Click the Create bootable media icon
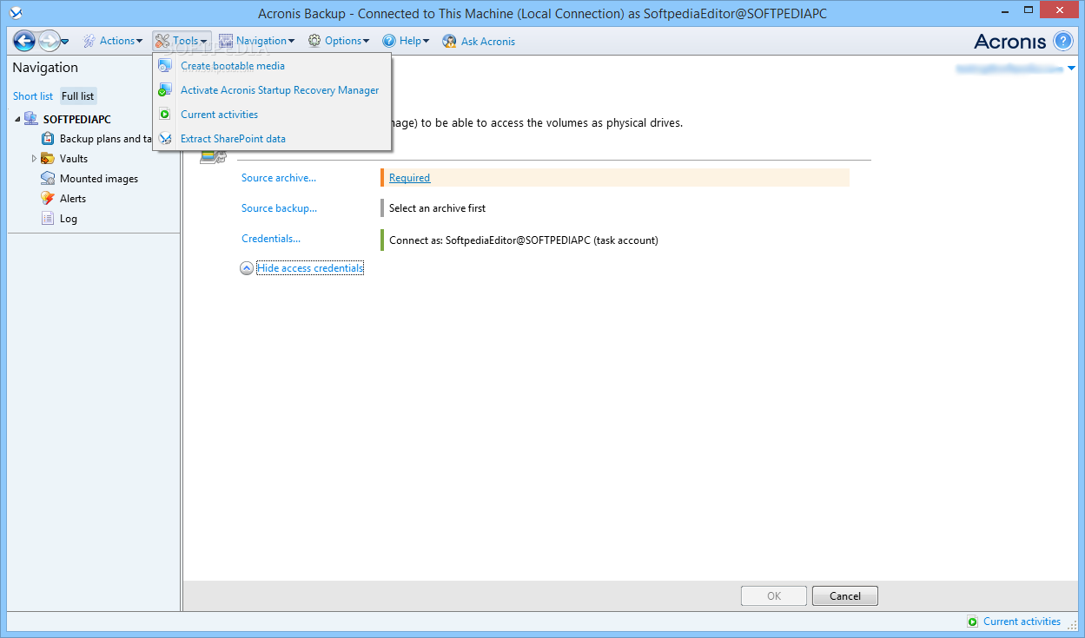This screenshot has height=638, width=1085. (x=165, y=66)
